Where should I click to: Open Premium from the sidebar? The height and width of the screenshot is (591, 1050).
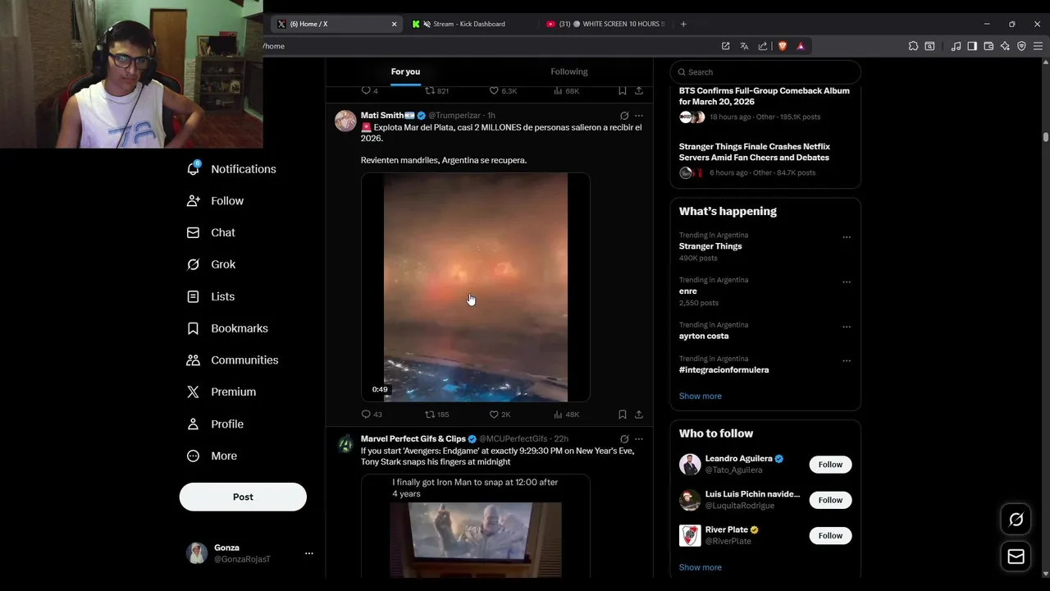[221, 392]
